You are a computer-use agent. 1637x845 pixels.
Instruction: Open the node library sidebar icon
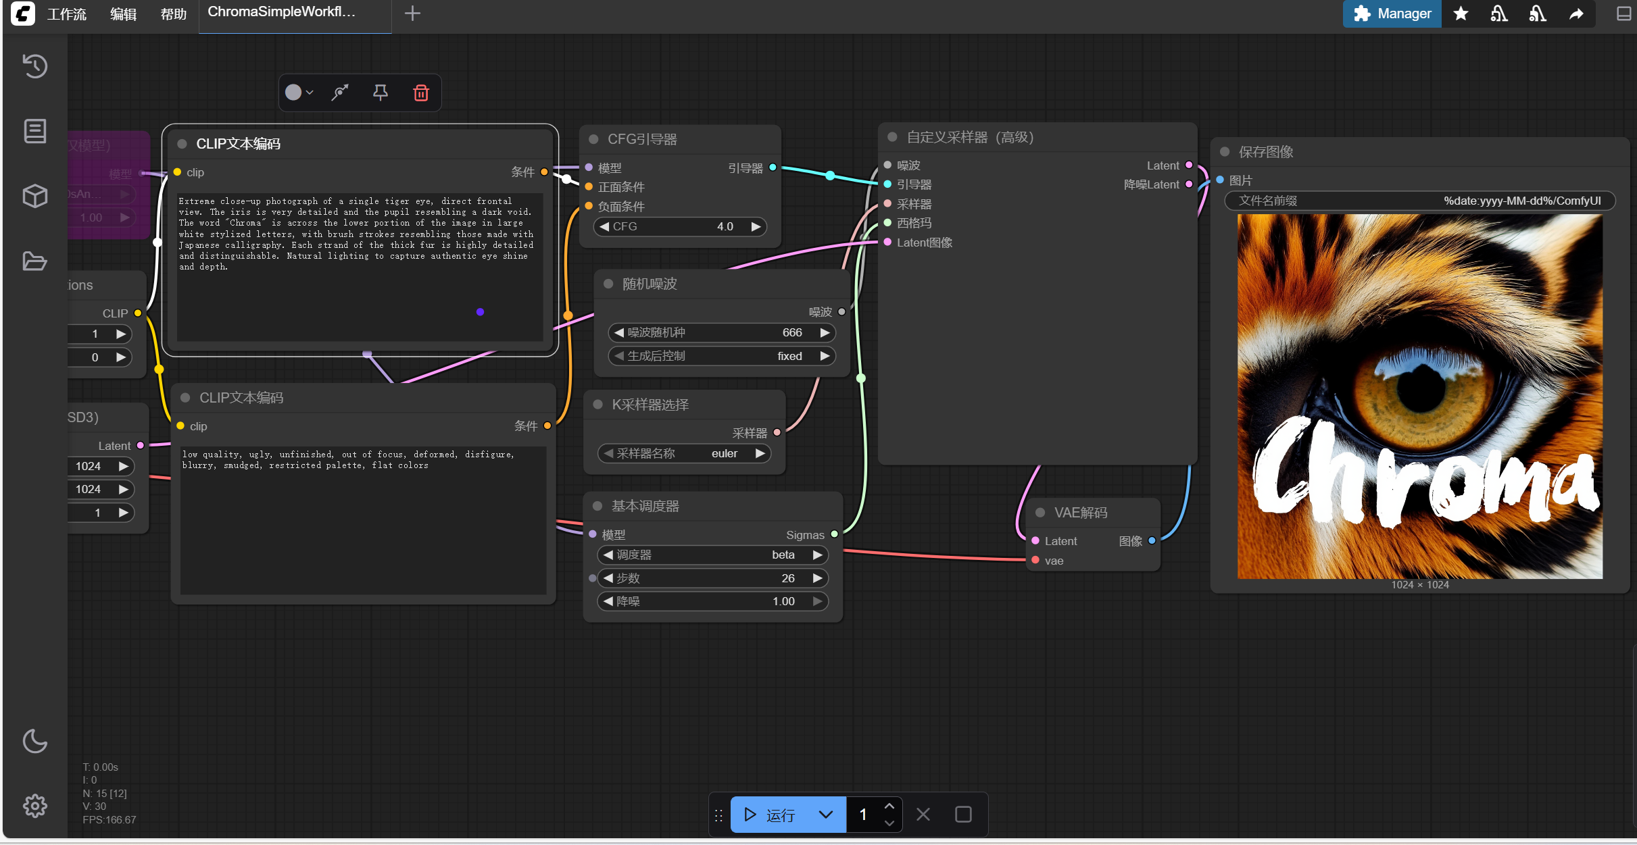pyautogui.click(x=34, y=131)
